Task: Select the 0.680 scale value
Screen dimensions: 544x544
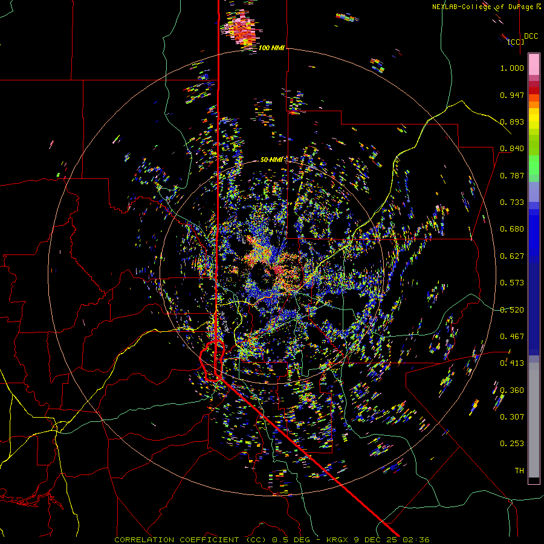Action: (512, 229)
